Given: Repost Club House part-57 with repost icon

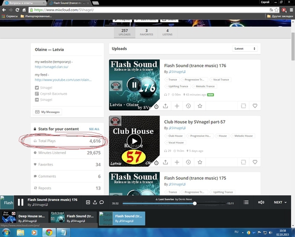Looking at the screenshot, I should [x=243, y=162].
